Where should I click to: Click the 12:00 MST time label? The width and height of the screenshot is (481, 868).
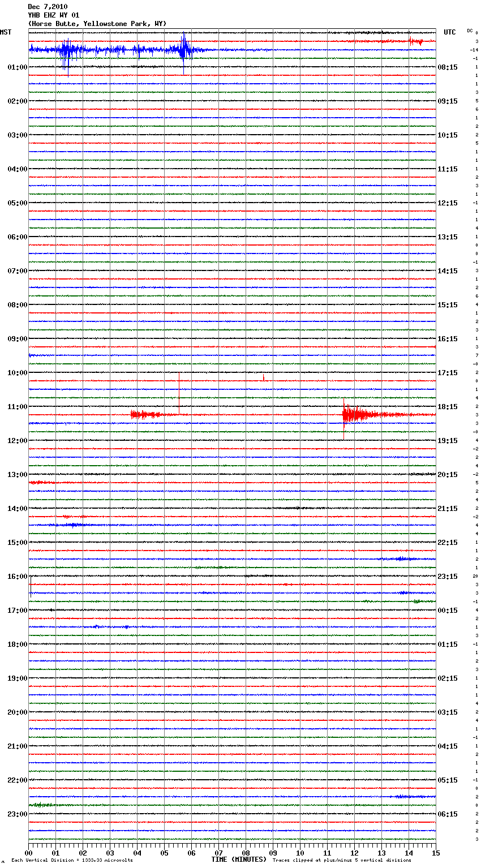coord(18,441)
